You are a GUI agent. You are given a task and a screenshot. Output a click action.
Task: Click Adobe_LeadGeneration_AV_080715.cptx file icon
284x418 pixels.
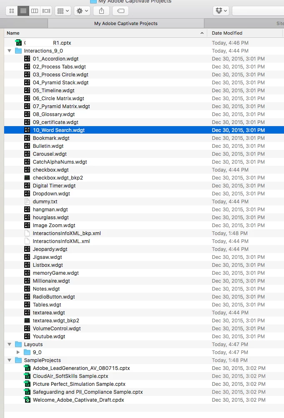27,368
